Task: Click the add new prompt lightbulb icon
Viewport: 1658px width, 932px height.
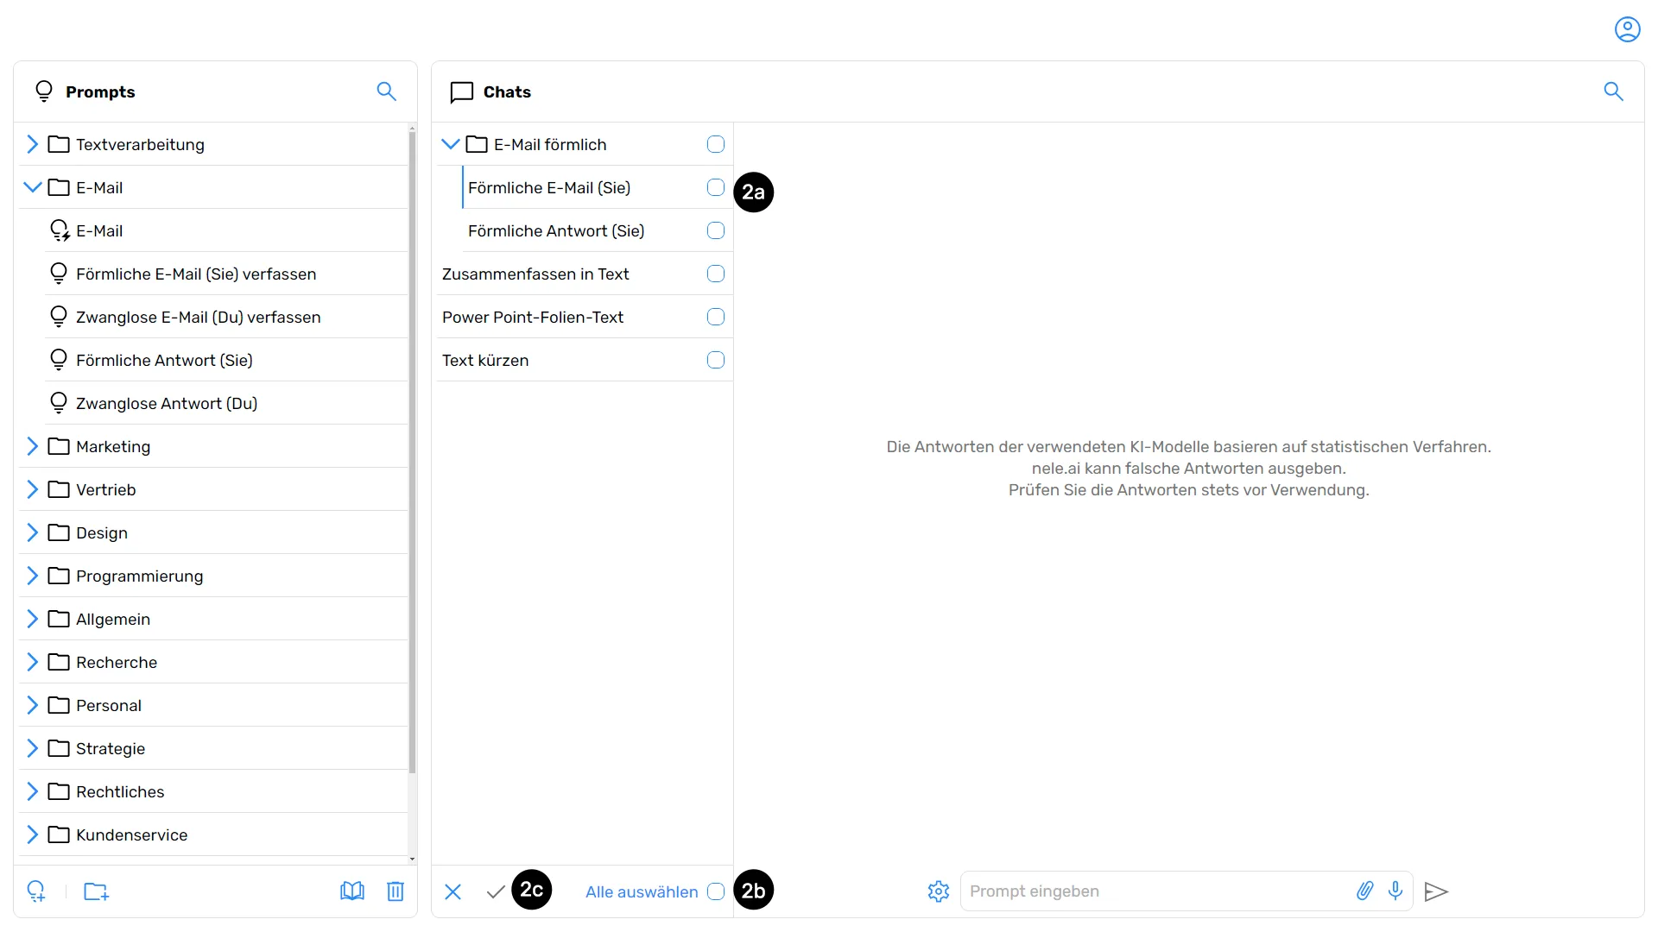Action: [x=36, y=891]
